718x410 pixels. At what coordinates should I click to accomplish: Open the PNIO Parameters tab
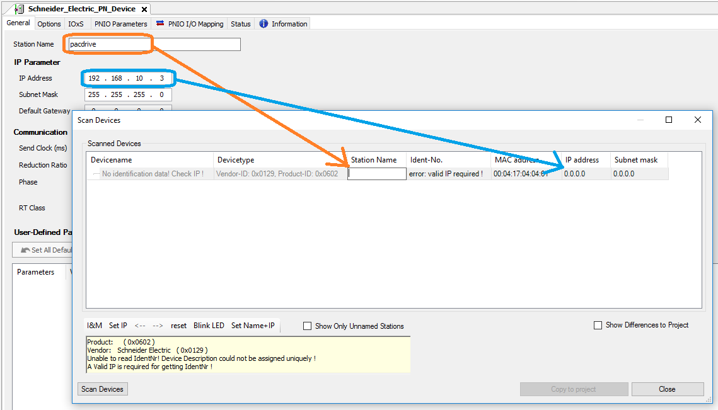tap(120, 24)
